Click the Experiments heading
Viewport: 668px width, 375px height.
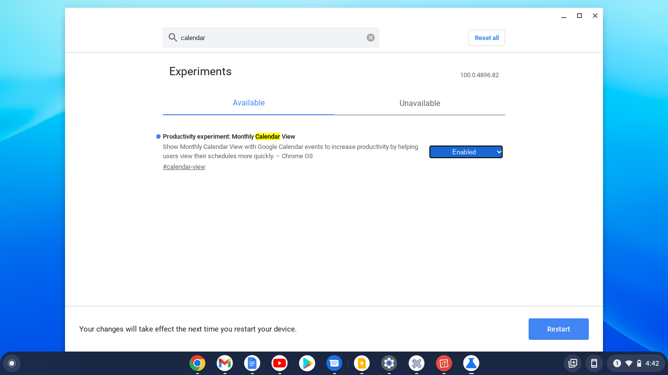pyautogui.click(x=200, y=71)
